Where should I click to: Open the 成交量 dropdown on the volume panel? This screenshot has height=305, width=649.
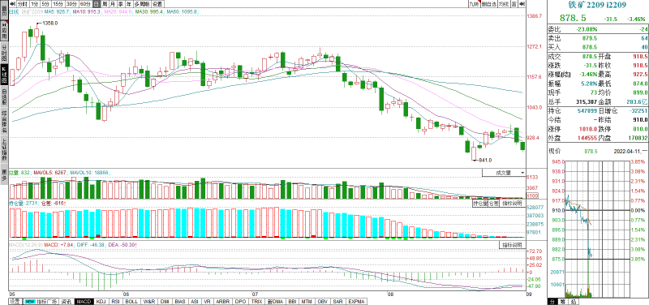pyautogui.click(x=504, y=173)
